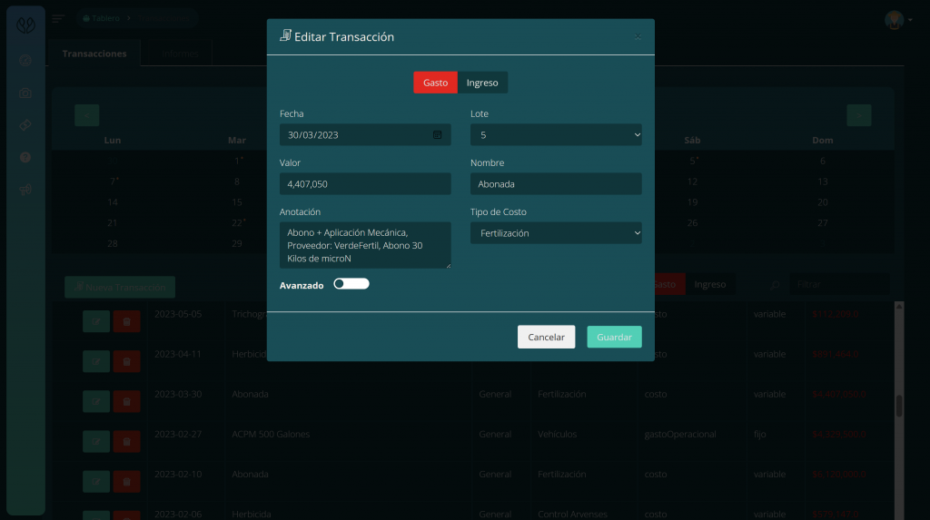Edit the 2023-03-30 Abonada row
This screenshot has height=520, width=930.
(x=96, y=401)
